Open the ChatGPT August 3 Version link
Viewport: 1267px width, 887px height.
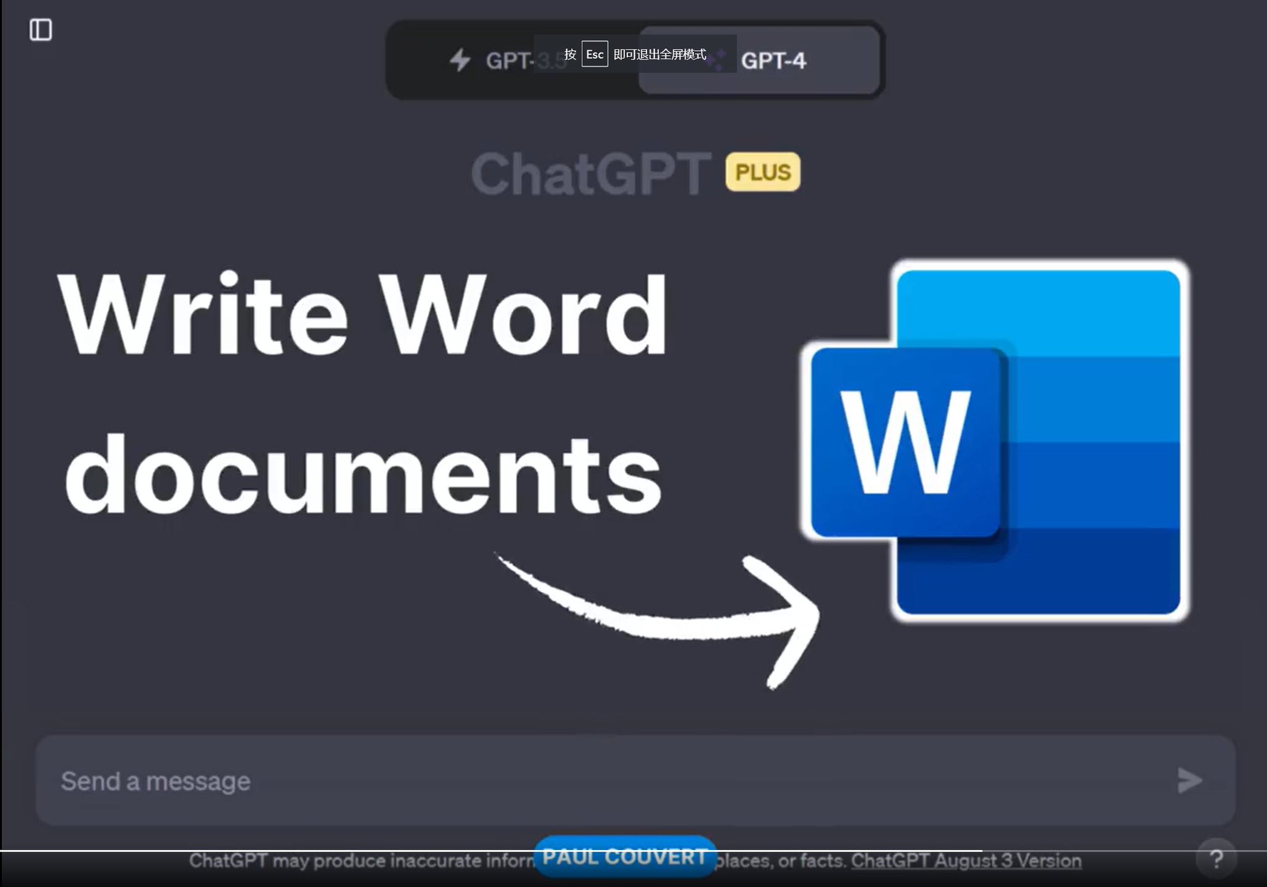pyautogui.click(x=966, y=861)
